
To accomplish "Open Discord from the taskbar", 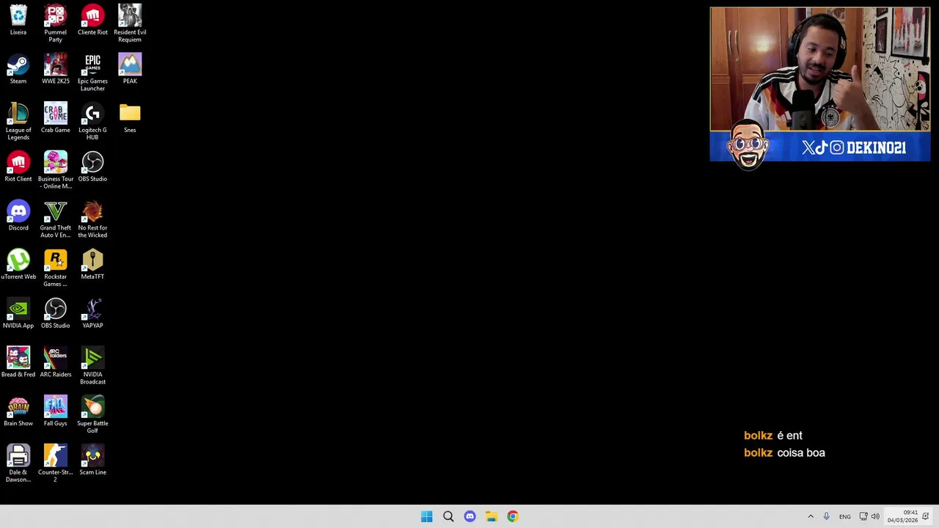I will 469,516.
